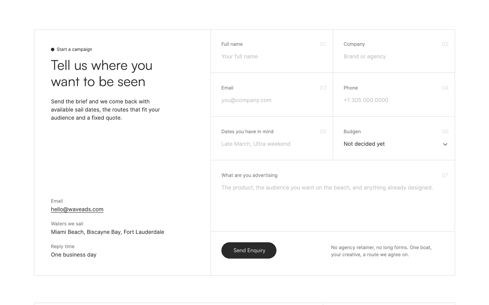Click the field number 06 beside Budgen
Image resolution: width=489 pixels, height=305 pixels.
[445, 132]
